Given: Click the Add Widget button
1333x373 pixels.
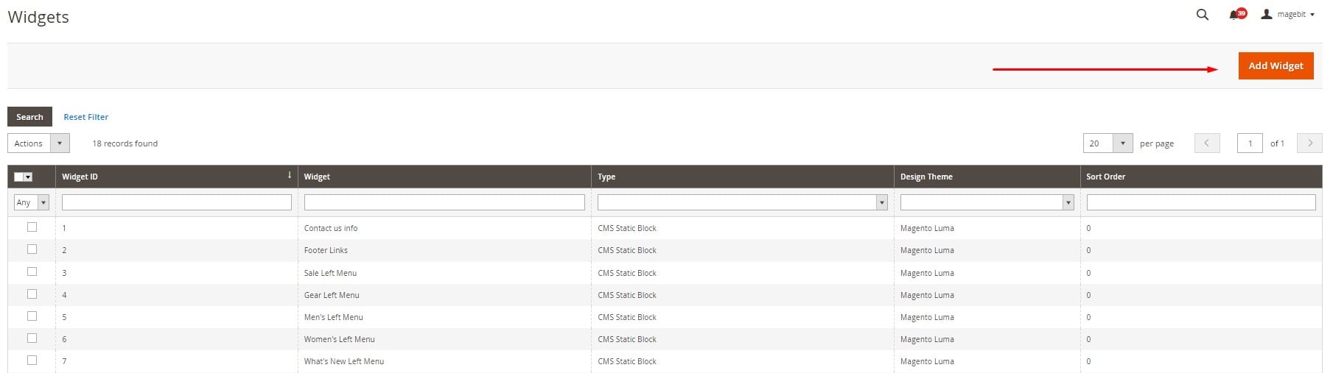Looking at the screenshot, I should point(1276,65).
